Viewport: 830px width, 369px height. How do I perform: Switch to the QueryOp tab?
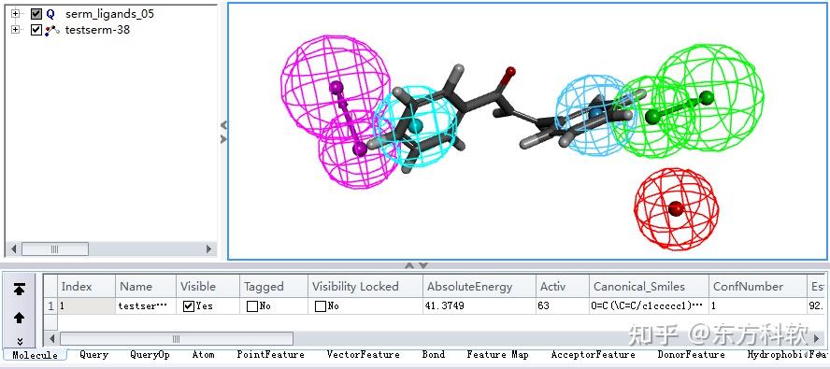coord(150,355)
